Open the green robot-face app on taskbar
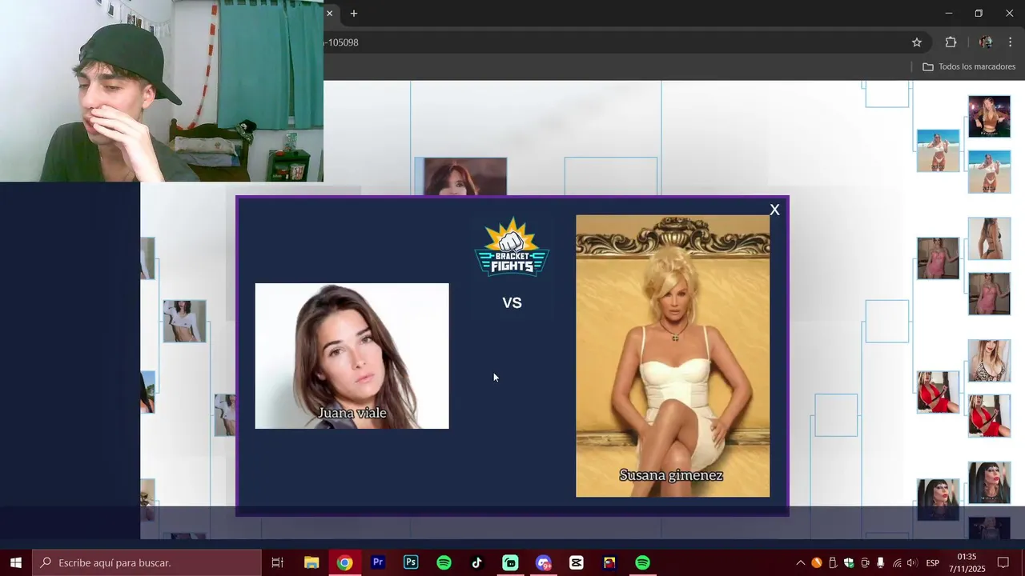 [510, 562]
